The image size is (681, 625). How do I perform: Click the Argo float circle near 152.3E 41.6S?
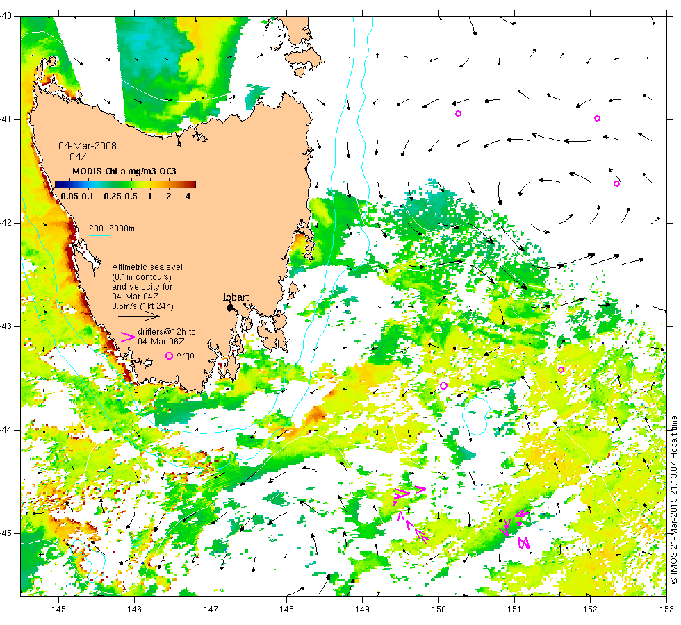point(616,183)
